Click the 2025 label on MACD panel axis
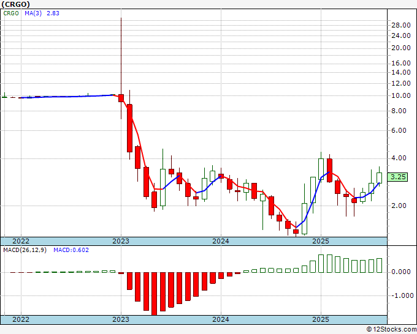This screenshot has height=334, width=417. point(321,319)
